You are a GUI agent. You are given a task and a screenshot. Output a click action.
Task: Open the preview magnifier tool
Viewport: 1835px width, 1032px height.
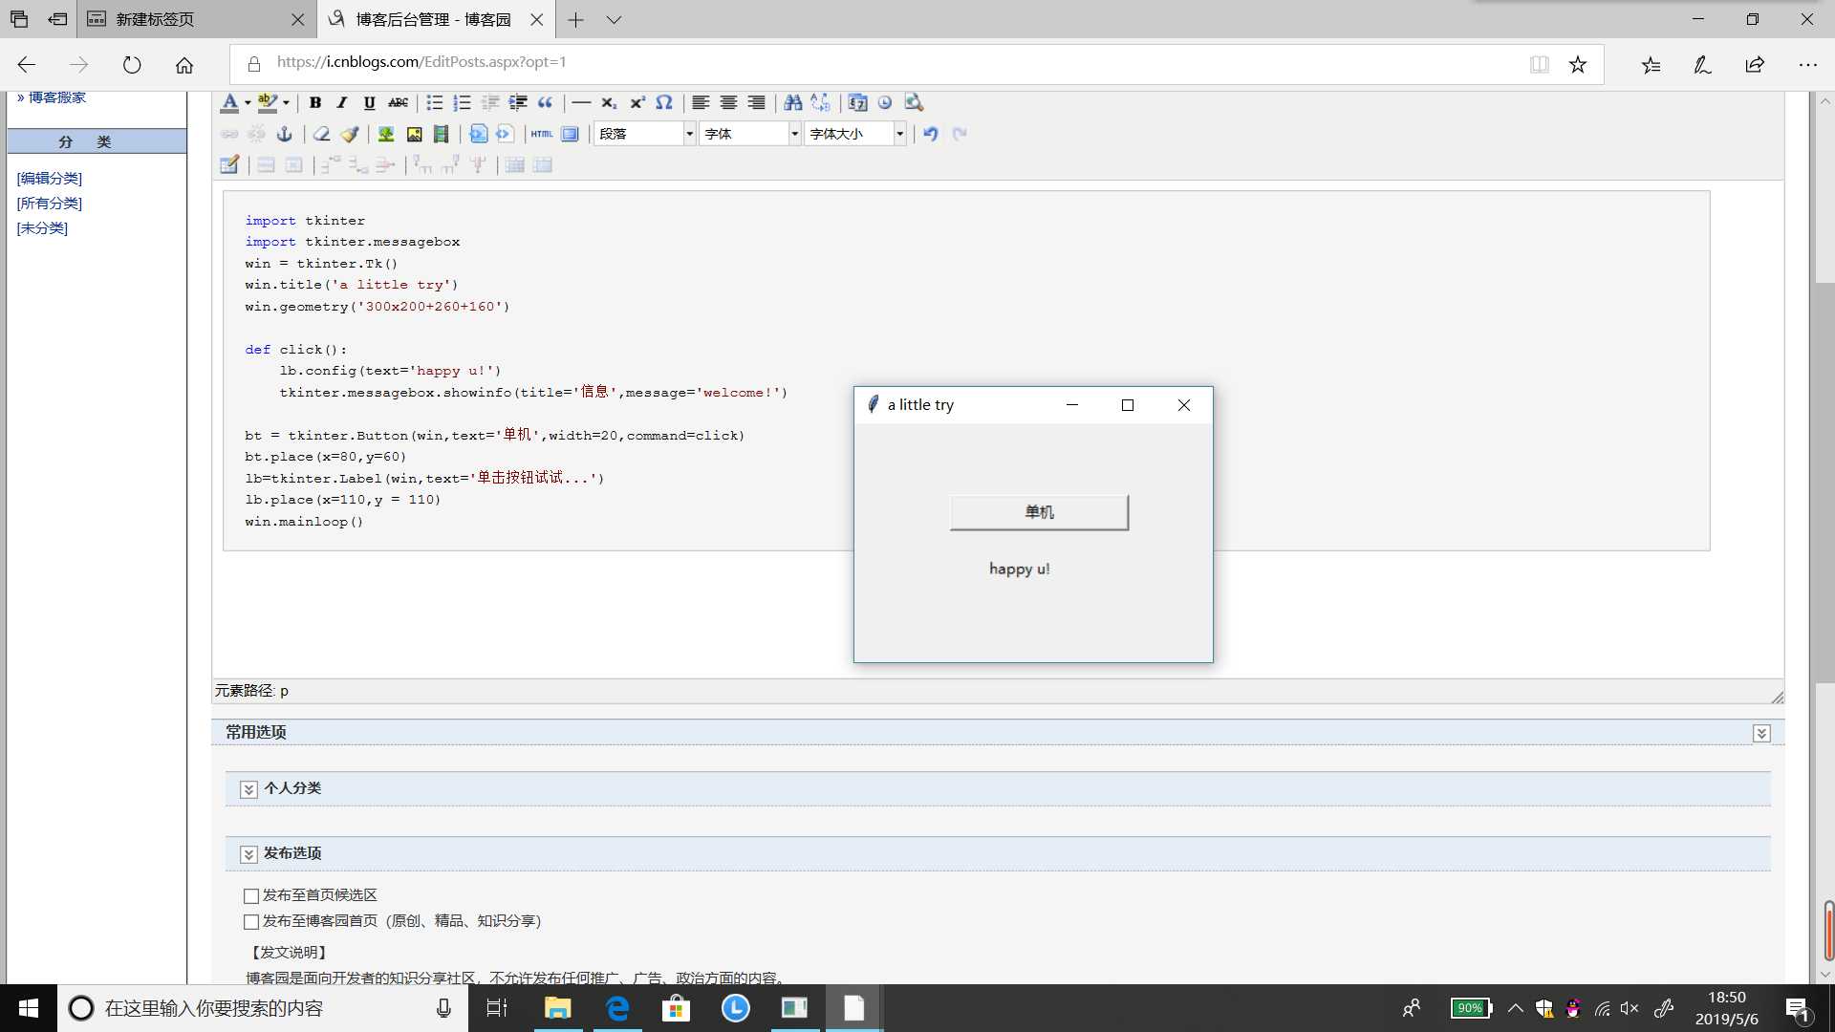(914, 103)
